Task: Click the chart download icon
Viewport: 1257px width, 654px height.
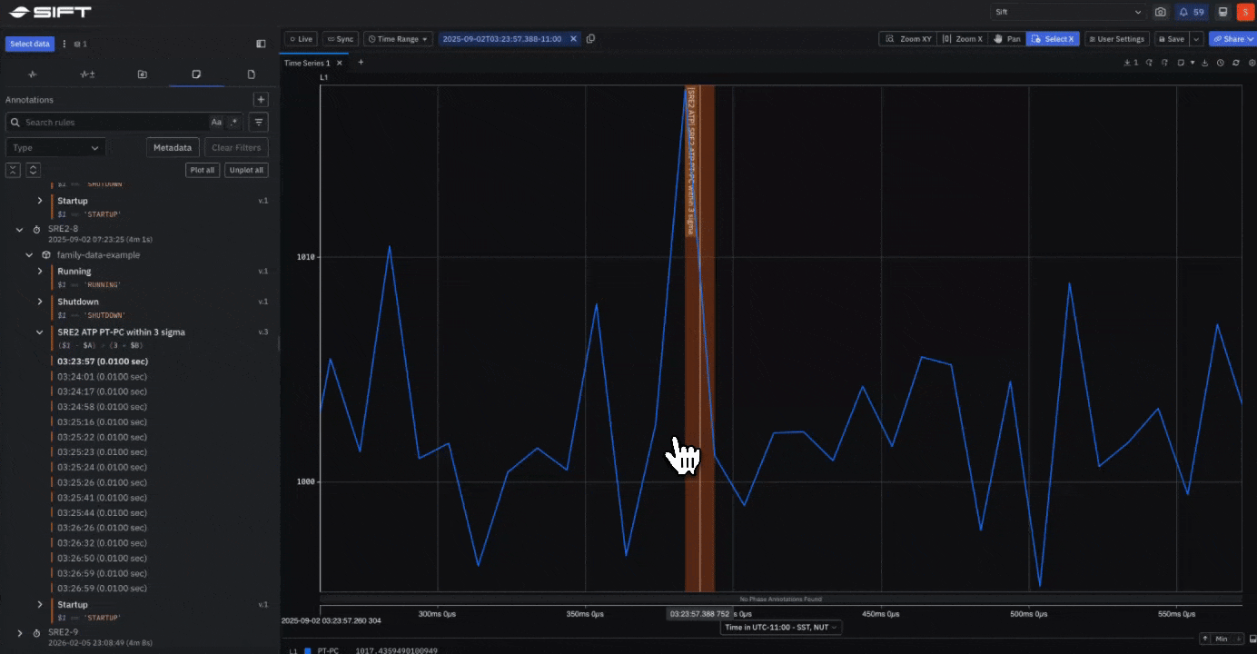Action: pos(1205,63)
